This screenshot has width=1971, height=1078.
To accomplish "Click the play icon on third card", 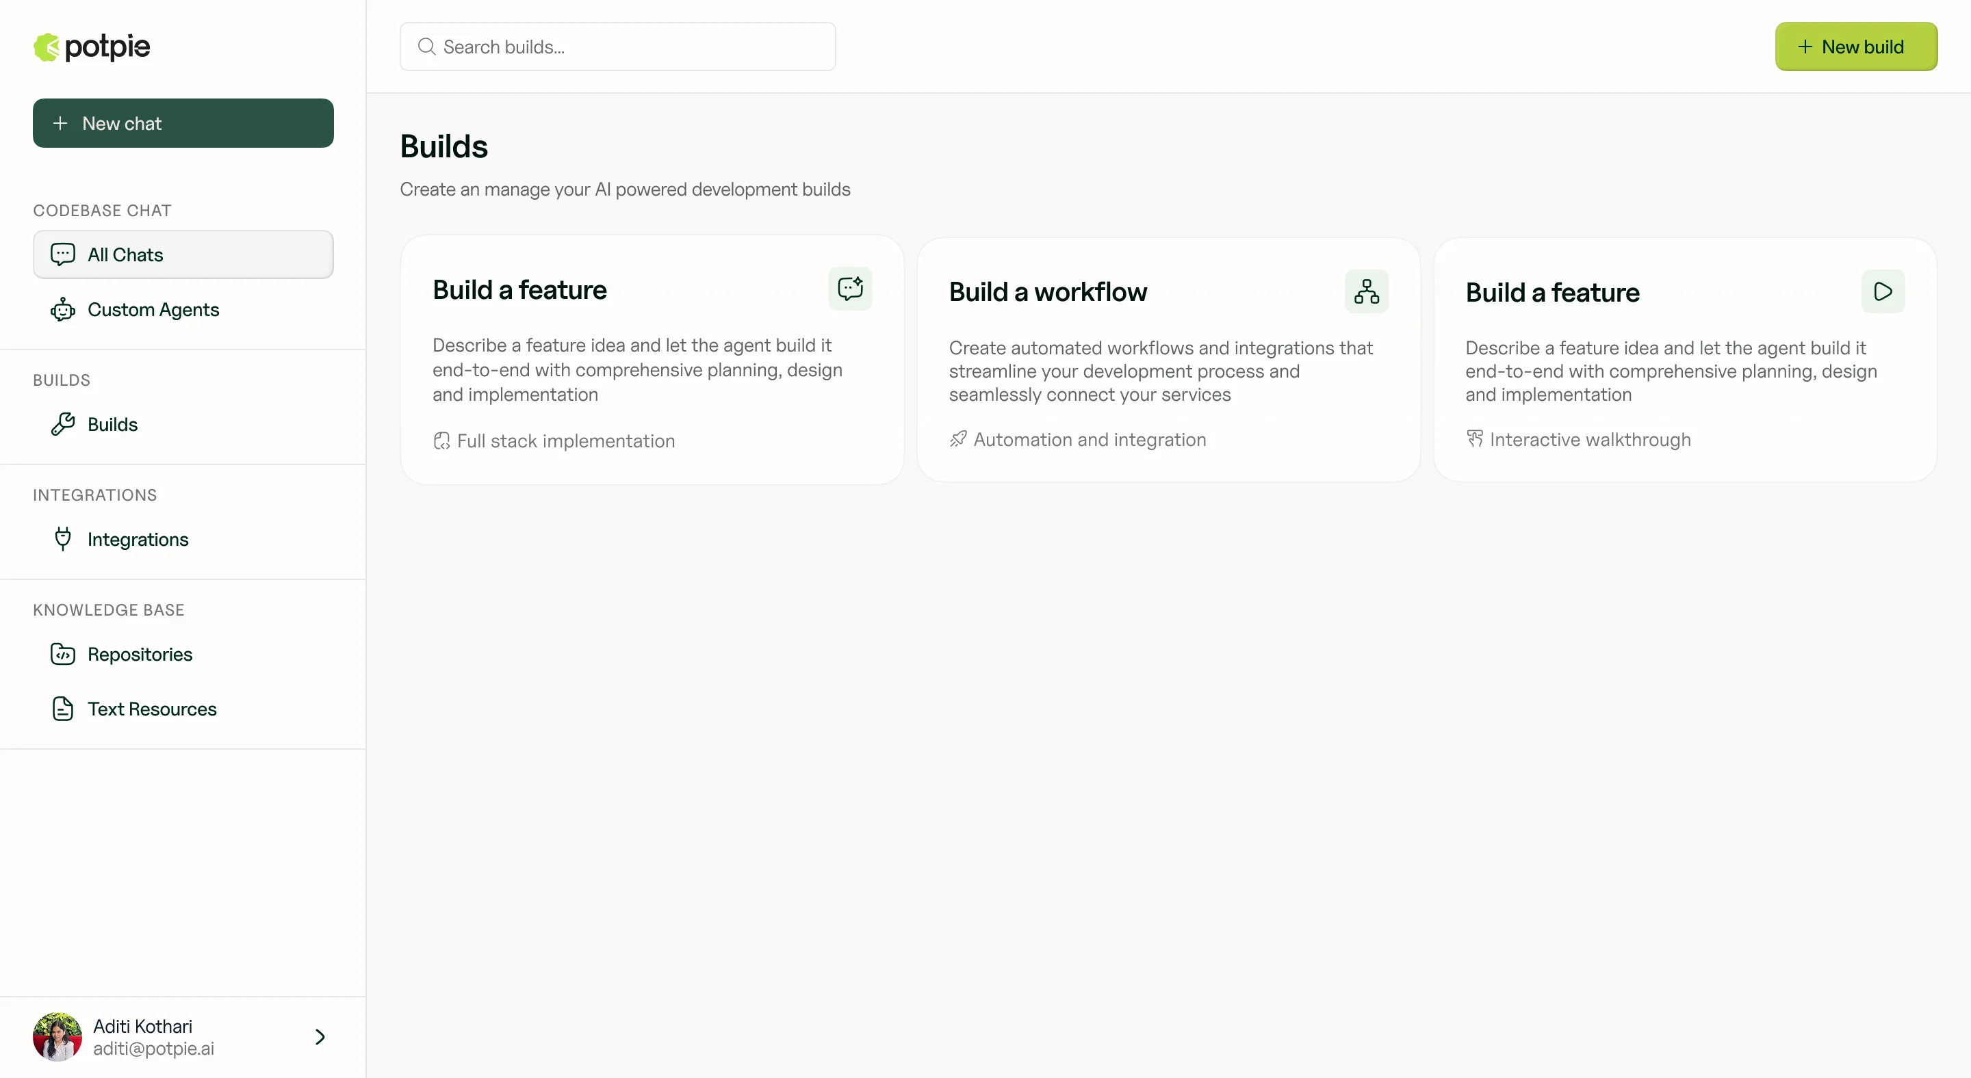I will tap(1883, 291).
